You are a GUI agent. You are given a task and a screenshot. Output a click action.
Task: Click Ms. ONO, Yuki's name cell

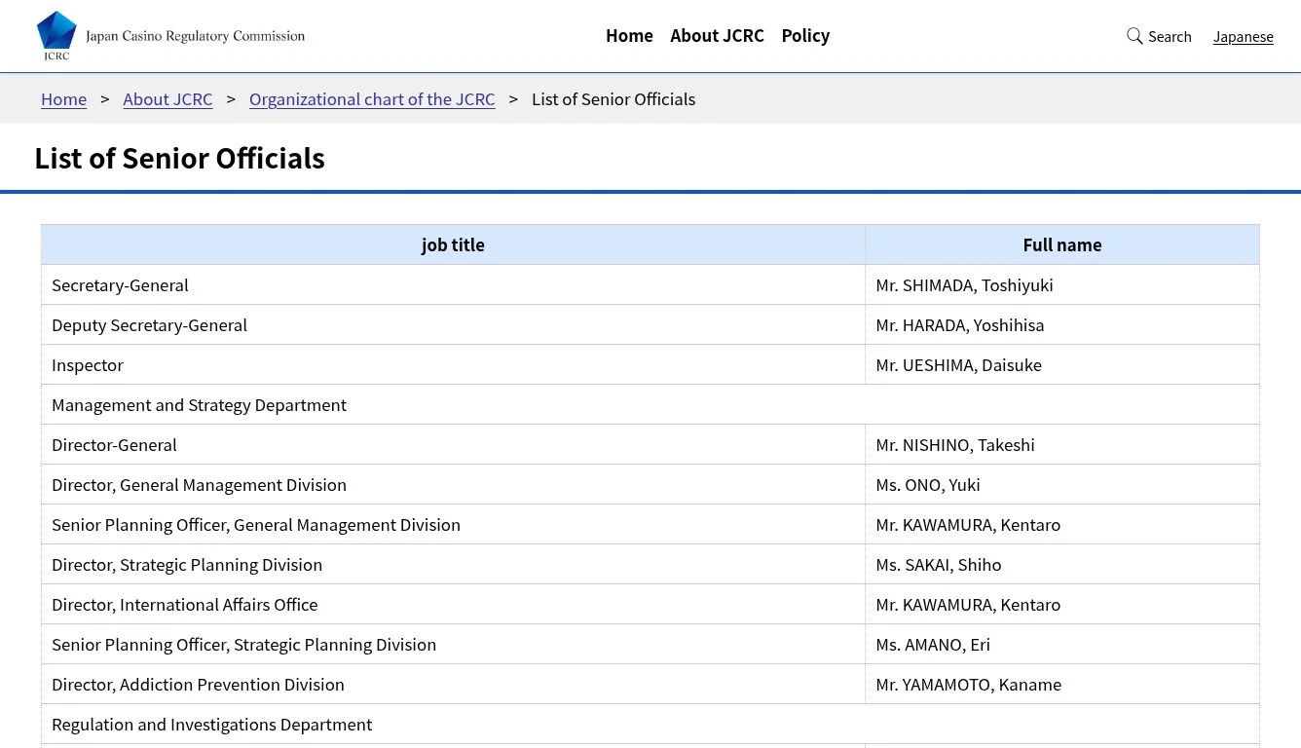click(x=928, y=484)
